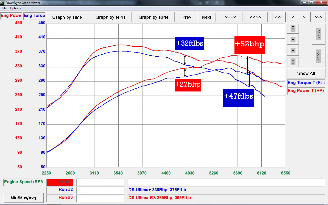The height and width of the screenshot is (205, 328).
Task: Click the triple down-chevron scroll button
Action: pos(293,62)
